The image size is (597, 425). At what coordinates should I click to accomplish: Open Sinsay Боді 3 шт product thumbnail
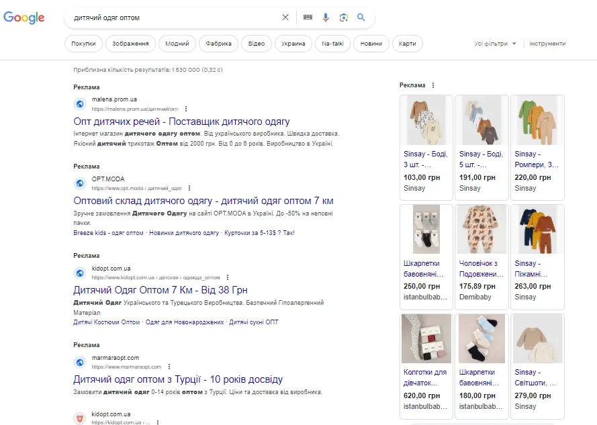[426, 120]
